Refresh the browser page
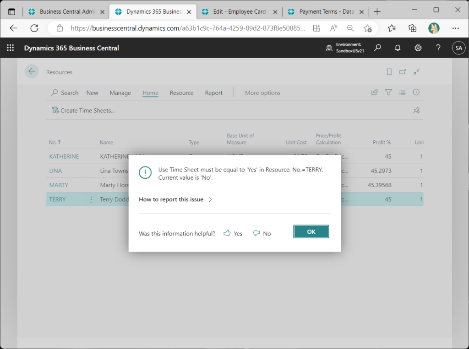The height and width of the screenshot is (349, 469). tap(34, 28)
